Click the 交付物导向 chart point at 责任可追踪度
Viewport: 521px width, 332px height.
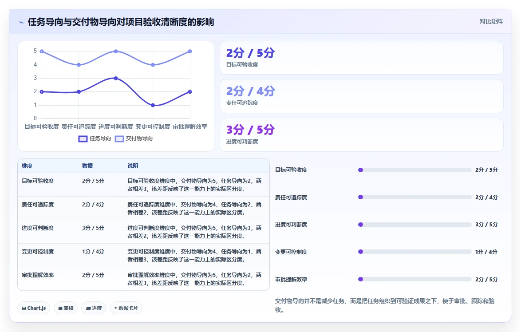tap(79, 65)
